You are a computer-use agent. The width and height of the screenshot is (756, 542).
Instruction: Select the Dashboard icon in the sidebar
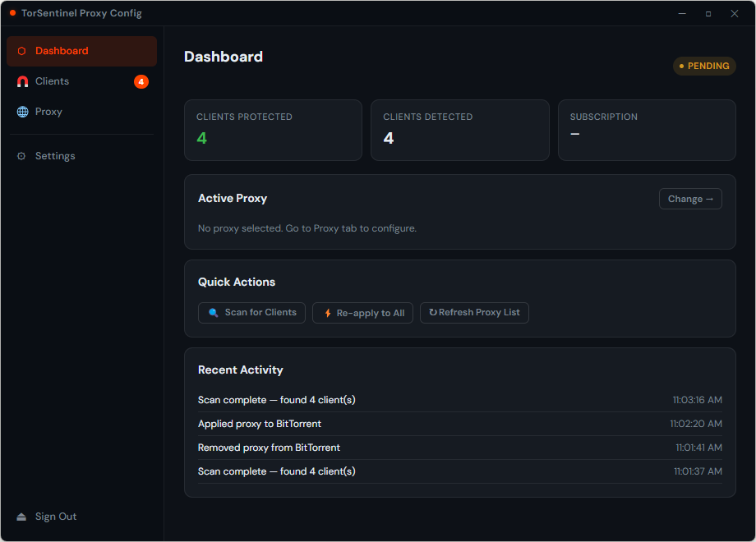pyautogui.click(x=21, y=50)
